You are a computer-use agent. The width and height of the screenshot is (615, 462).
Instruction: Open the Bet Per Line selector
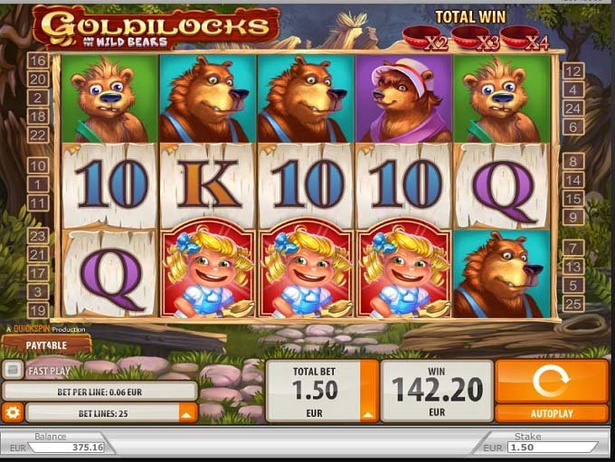pyautogui.click(x=99, y=391)
